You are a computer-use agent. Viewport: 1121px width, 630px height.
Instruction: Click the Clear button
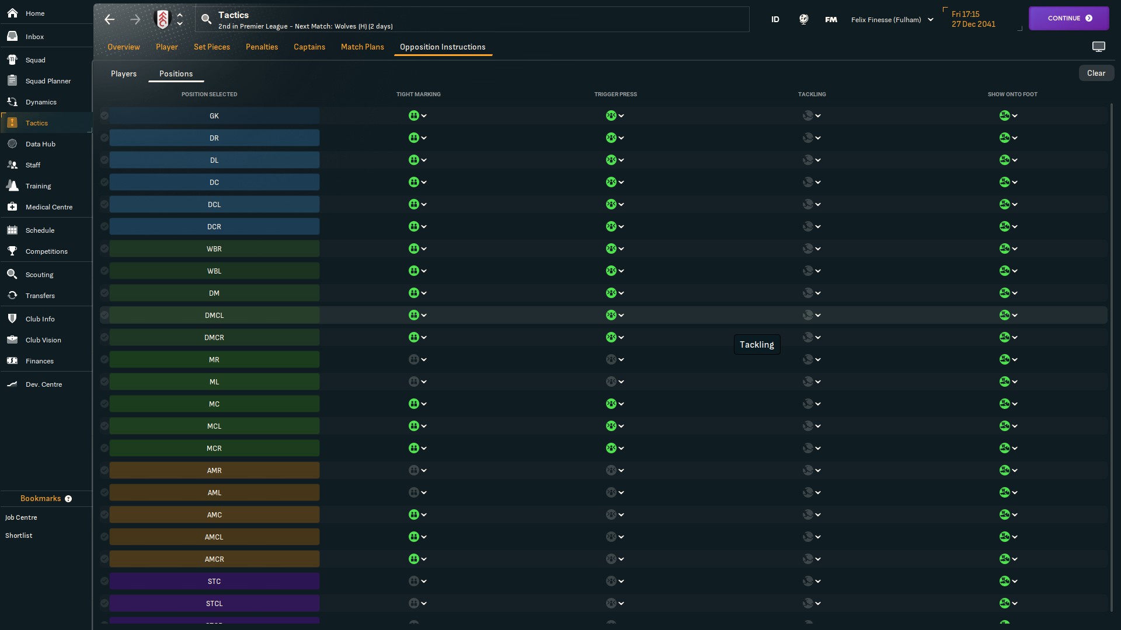click(1096, 73)
